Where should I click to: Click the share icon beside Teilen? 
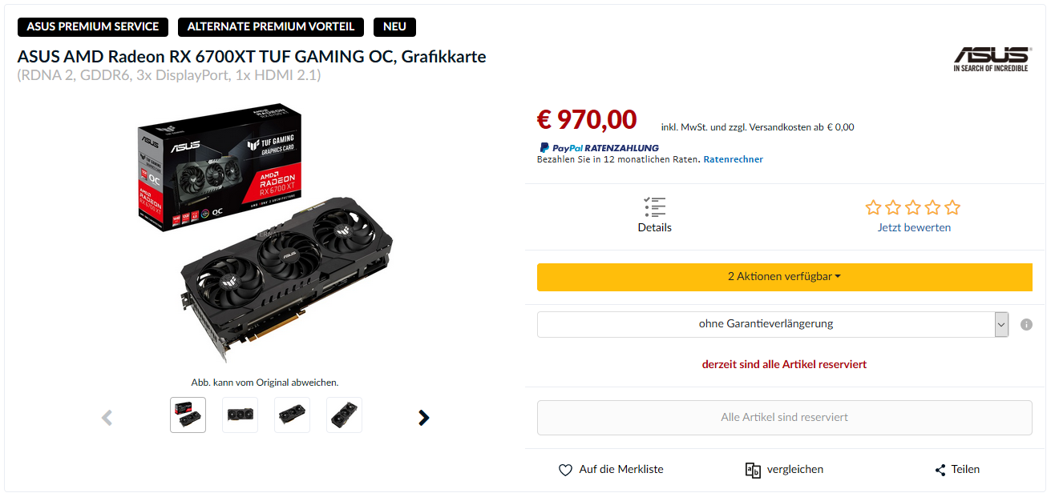[940, 470]
